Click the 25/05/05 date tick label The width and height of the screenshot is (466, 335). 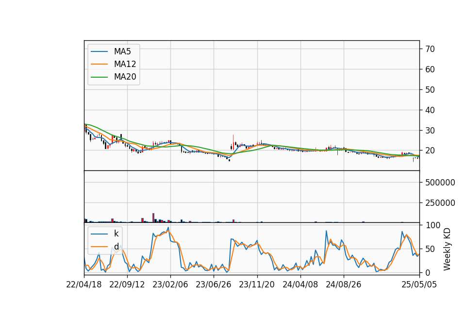(419, 285)
